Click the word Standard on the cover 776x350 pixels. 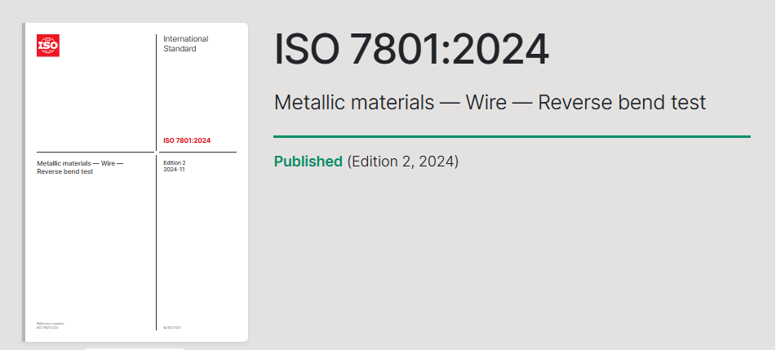tap(180, 49)
